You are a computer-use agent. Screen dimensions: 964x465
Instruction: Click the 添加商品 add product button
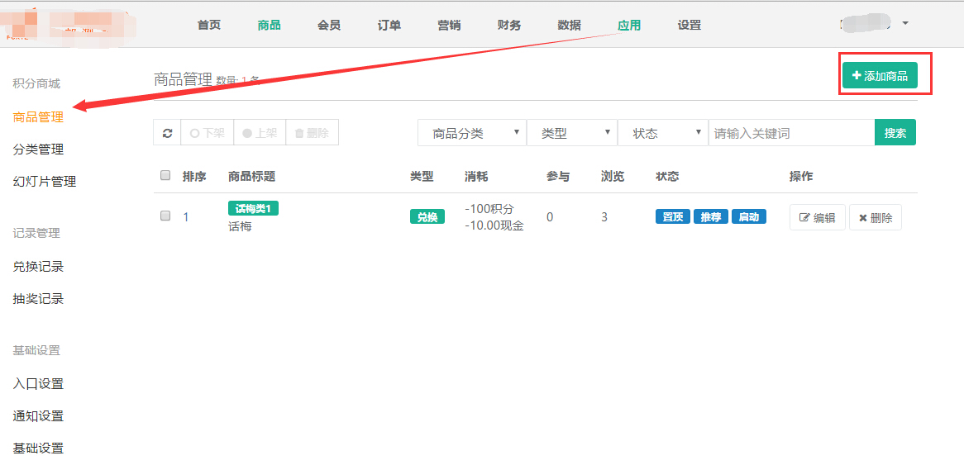[x=880, y=76]
